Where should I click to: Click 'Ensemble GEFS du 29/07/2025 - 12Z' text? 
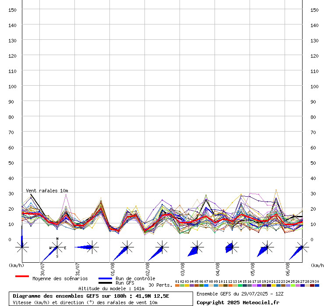(240, 294)
